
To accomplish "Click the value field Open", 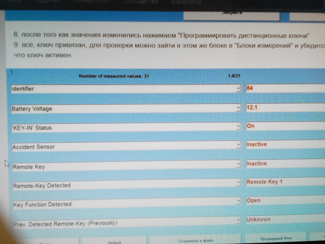I will [x=285, y=200].
